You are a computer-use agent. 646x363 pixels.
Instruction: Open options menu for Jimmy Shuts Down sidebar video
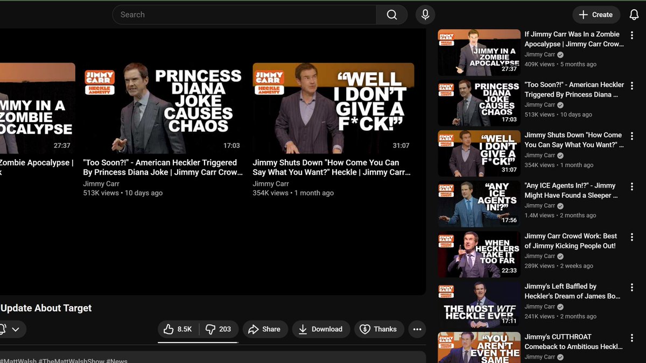click(x=631, y=136)
